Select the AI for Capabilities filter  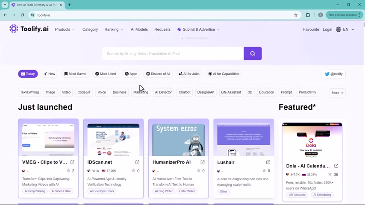pos(224,74)
